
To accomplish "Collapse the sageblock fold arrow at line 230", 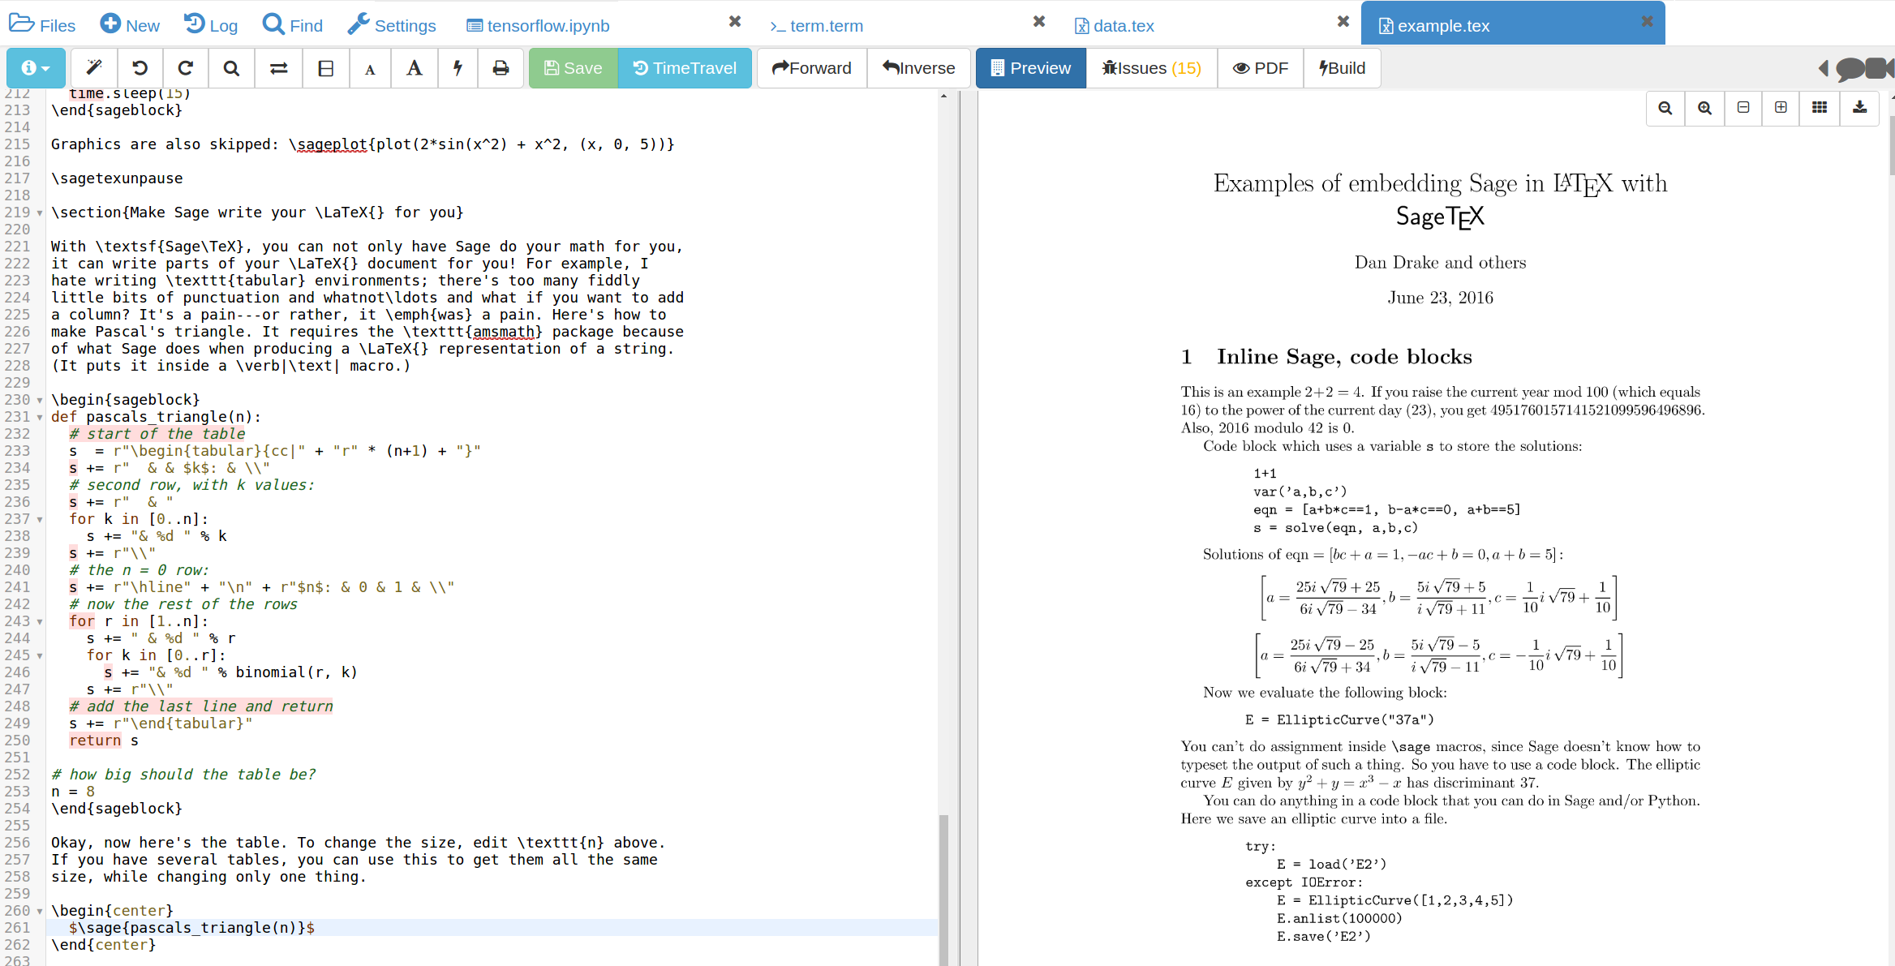I will click(40, 401).
